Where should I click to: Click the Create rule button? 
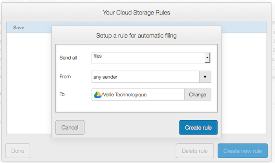click(198, 127)
